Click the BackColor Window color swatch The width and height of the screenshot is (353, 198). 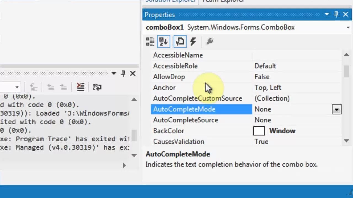coord(259,131)
